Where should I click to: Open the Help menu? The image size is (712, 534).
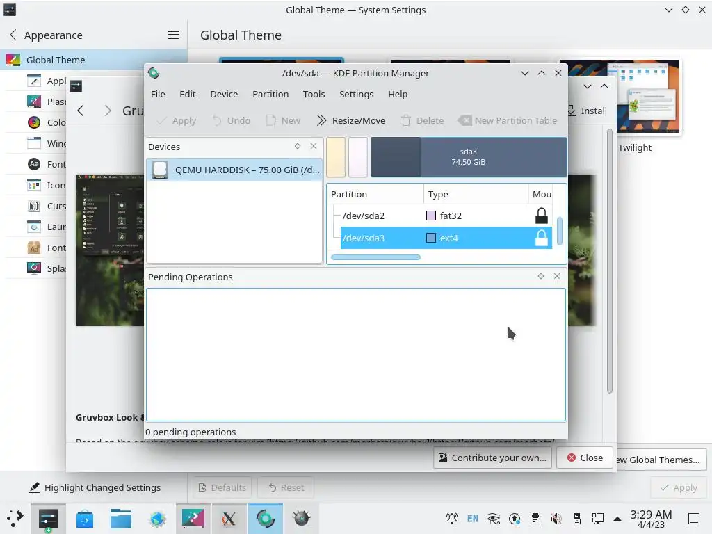pyautogui.click(x=397, y=94)
